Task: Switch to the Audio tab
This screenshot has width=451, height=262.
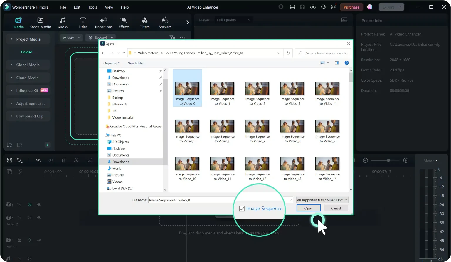Action: point(62,23)
